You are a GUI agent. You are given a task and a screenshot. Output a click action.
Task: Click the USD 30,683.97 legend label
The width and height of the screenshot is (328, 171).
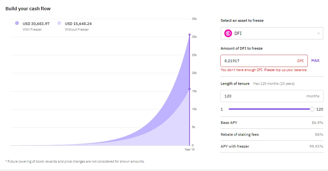[x=36, y=24]
